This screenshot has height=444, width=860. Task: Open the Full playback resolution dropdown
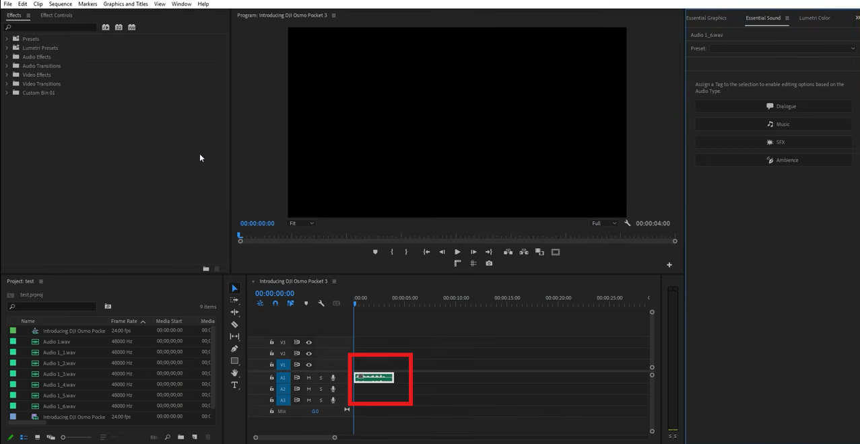pos(603,223)
